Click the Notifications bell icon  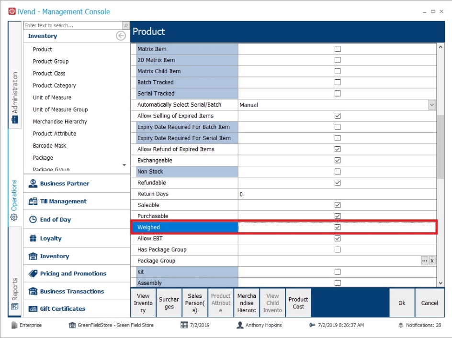[401, 325]
